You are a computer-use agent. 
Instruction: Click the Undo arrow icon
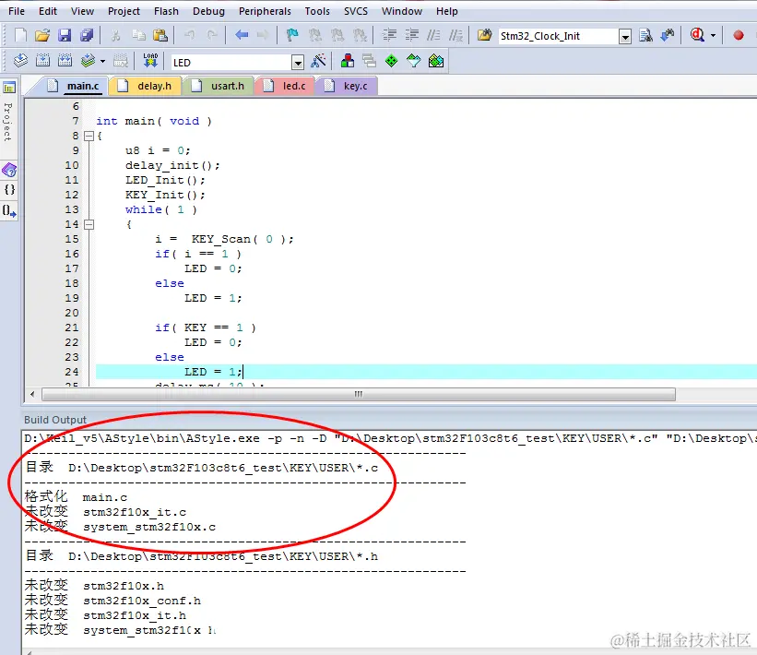190,35
